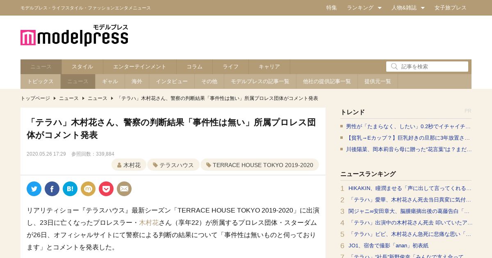Expand the 人物&雑誌 dropdown menu
This screenshot has width=492, height=258.
[408, 8]
